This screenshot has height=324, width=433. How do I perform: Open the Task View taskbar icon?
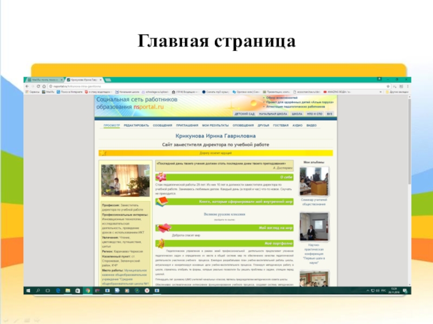[48, 291]
